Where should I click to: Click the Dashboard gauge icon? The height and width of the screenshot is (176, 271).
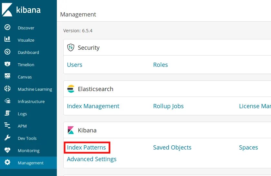pos(7,52)
